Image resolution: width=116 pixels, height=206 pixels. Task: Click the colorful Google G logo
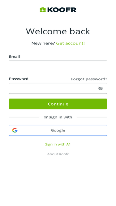(x=15, y=130)
